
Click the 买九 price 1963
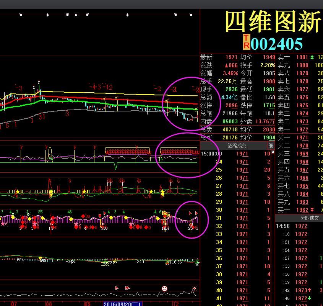point(302,202)
